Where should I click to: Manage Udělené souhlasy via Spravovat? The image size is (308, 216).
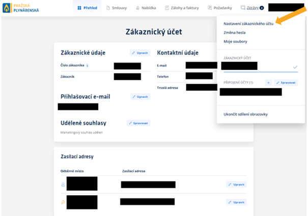click(138, 123)
